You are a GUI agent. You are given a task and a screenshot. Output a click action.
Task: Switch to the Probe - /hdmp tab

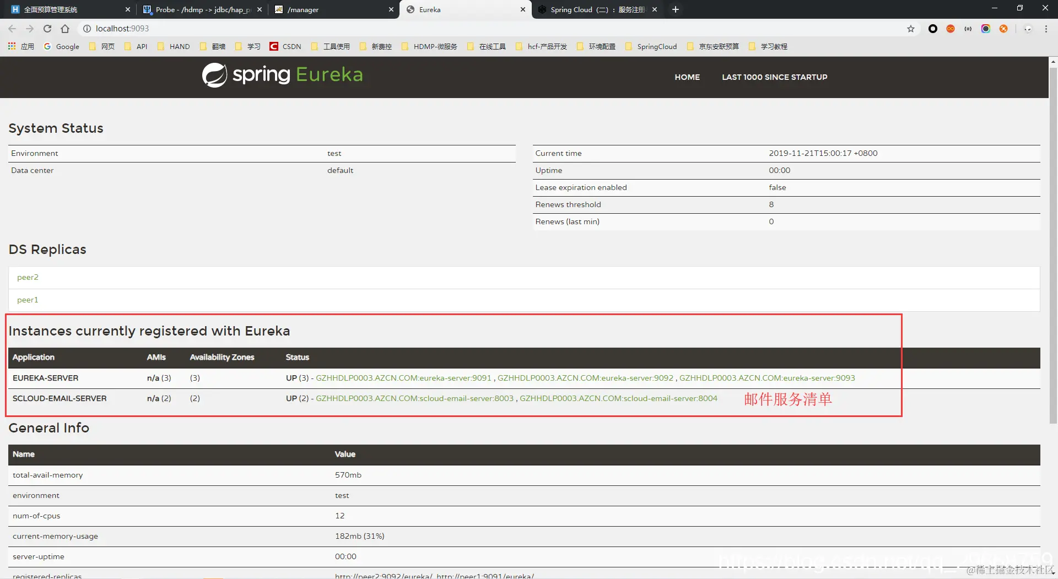(x=202, y=9)
